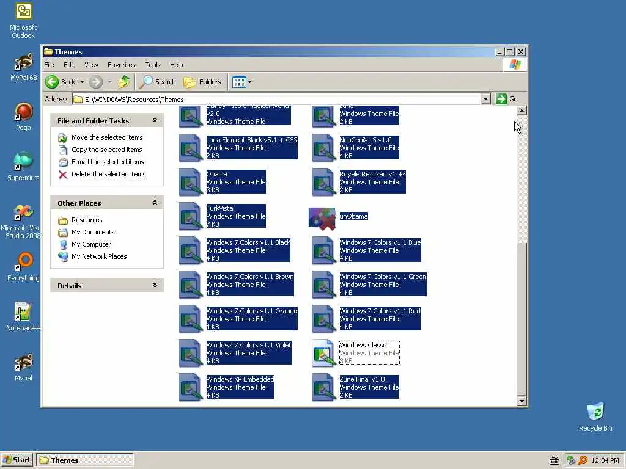Open My Documents in Other Places
626x469 pixels.
[93, 232]
